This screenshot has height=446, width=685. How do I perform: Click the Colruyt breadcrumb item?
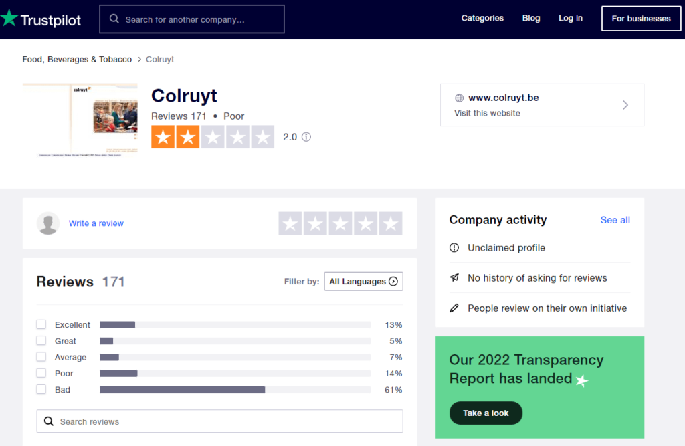click(x=160, y=59)
